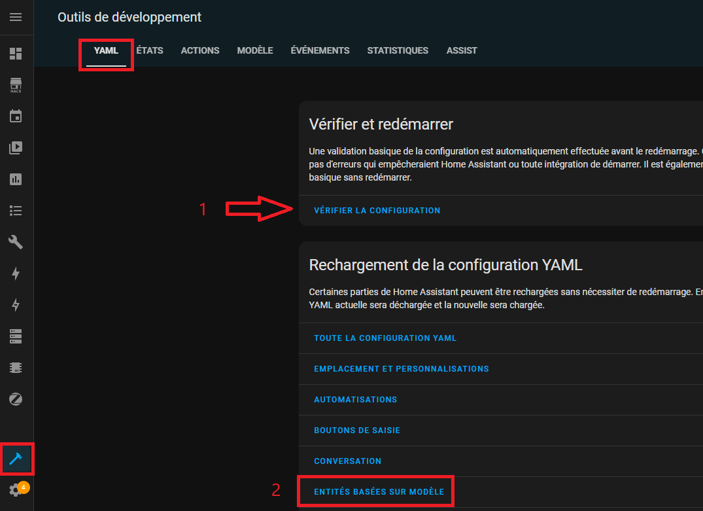Image resolution: width=703 pixels, height=511 pixels.
Task: Open the dashboard overview icon
Action: (16, 54)
